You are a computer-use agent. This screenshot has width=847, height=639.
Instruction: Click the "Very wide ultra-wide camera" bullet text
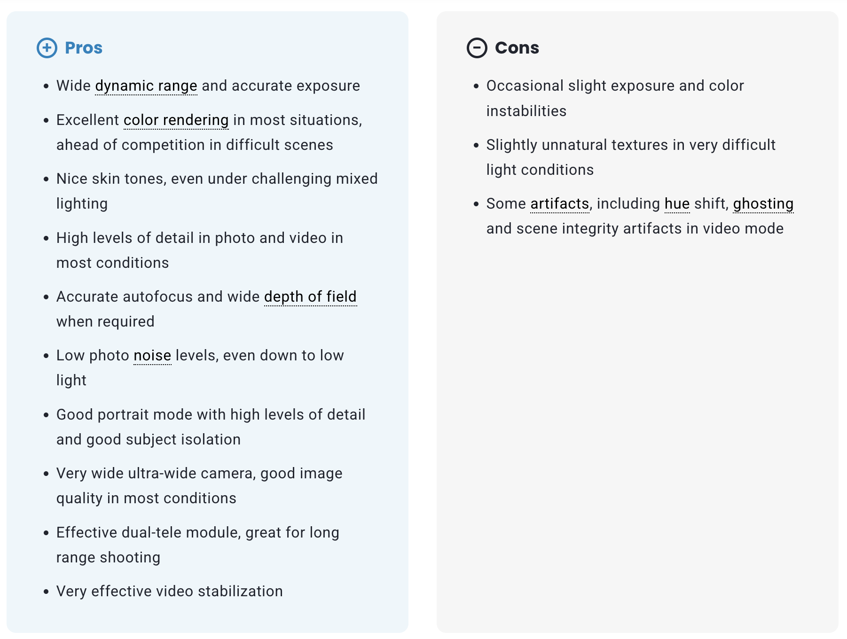(199, 474)
